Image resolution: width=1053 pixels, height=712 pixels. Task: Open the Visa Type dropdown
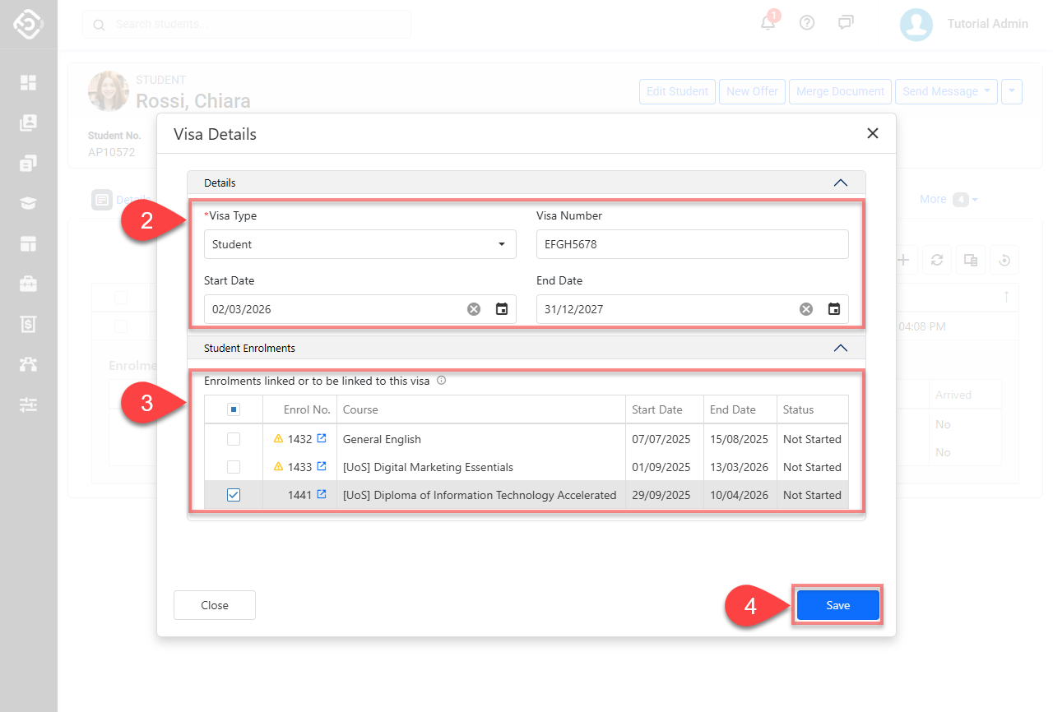[360, 244]
